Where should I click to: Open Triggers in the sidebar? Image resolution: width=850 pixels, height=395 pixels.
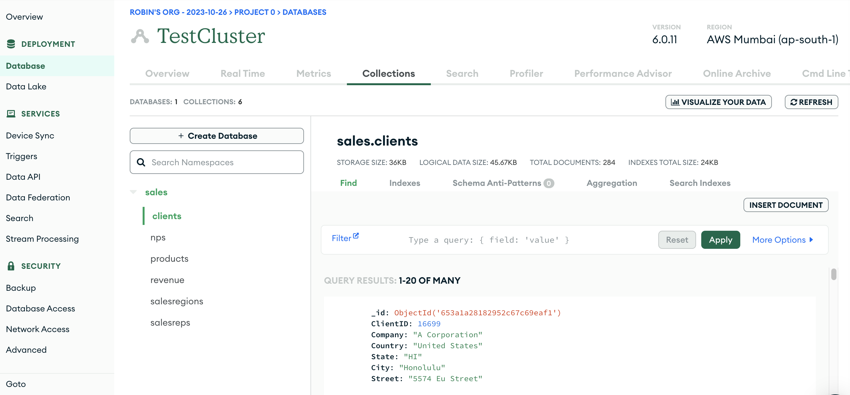(21, 156)
